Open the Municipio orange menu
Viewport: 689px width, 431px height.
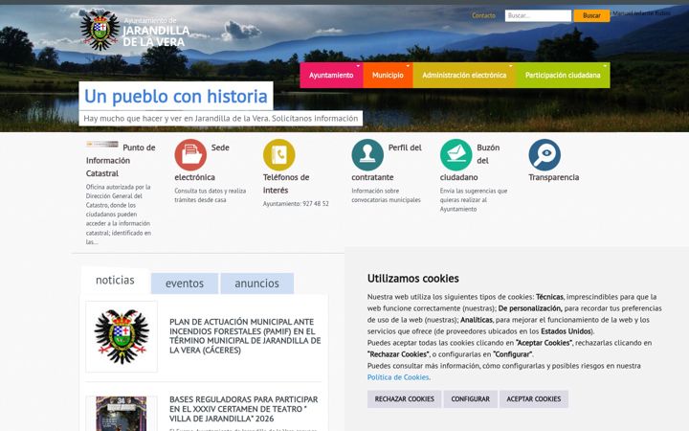pyautogui.click(x=388, y=76)
